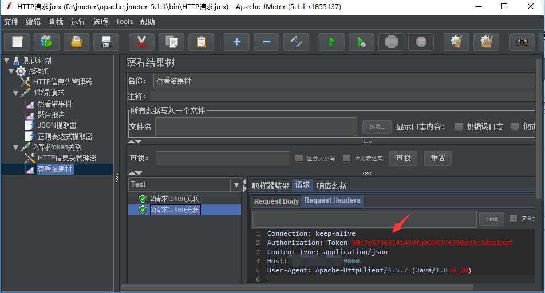Switch to the Request Body tab
545x293 pixels.
(277, 201)
